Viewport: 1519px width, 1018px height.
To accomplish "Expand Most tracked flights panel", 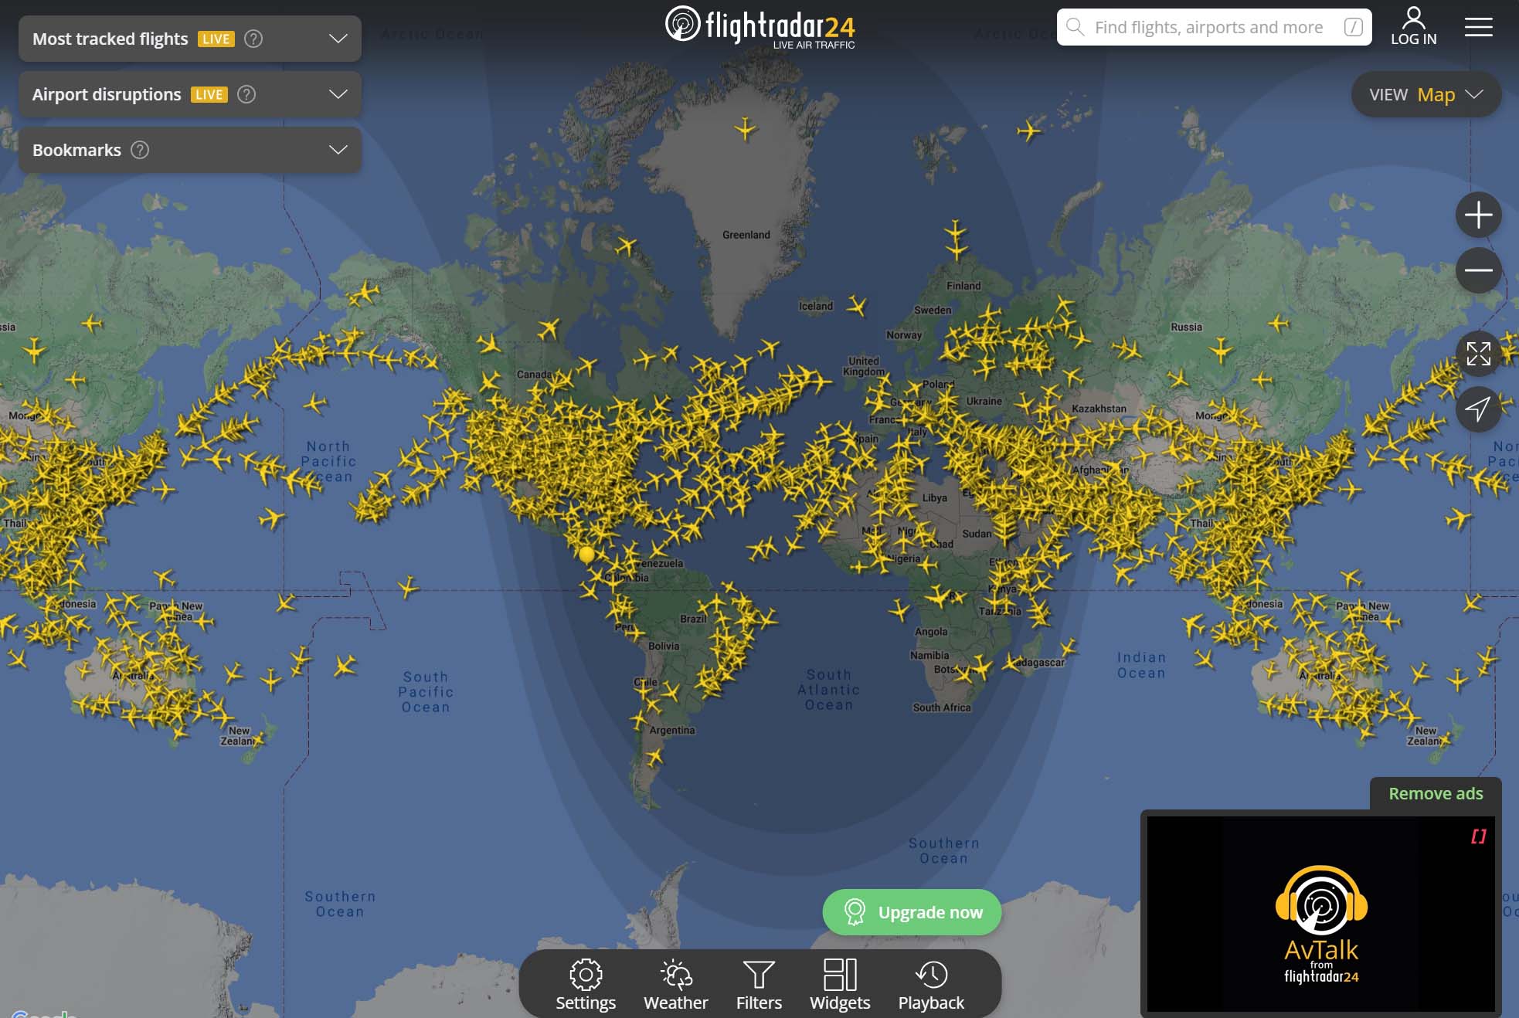I will [x=338, y=39].
